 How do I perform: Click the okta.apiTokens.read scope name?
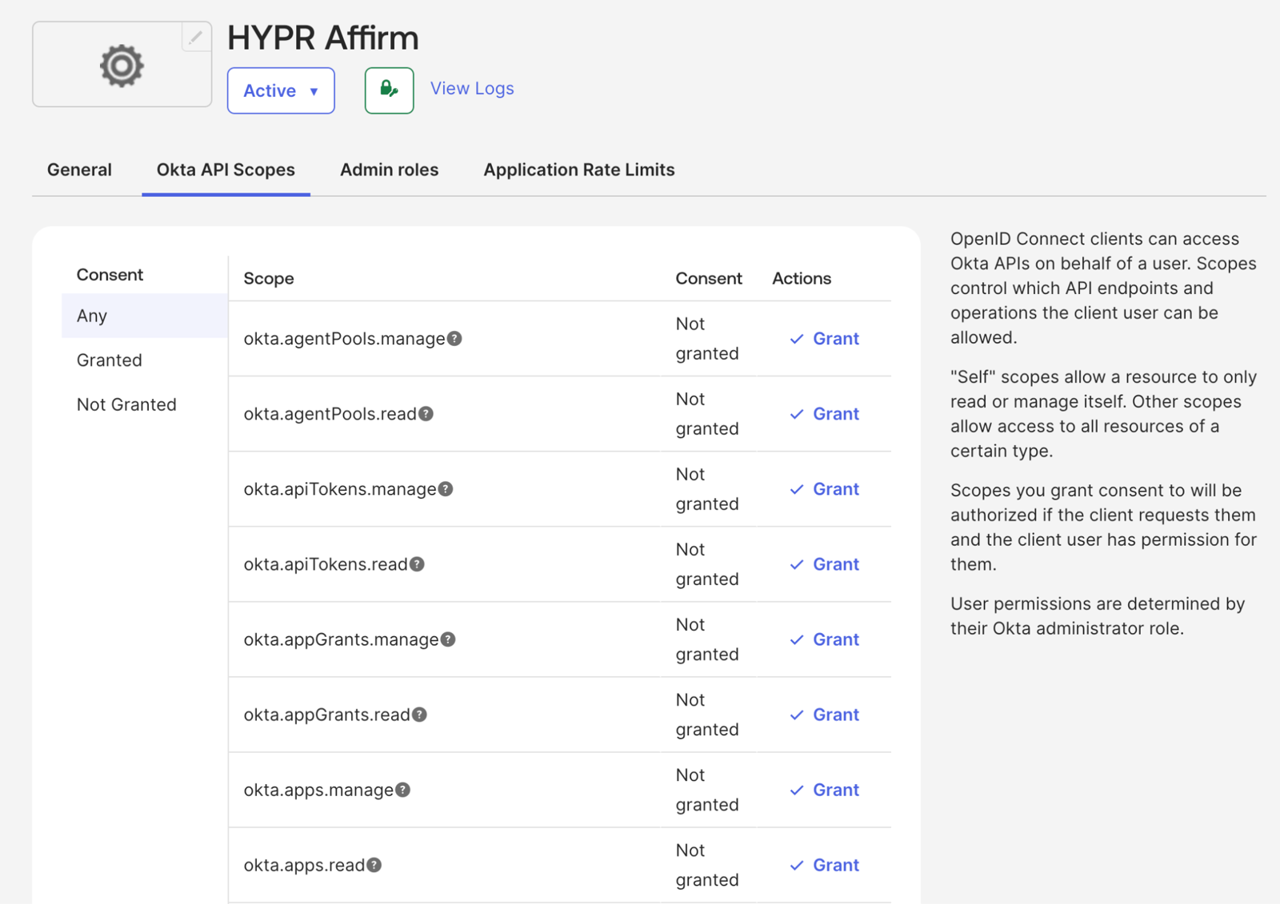pos(326,564)
